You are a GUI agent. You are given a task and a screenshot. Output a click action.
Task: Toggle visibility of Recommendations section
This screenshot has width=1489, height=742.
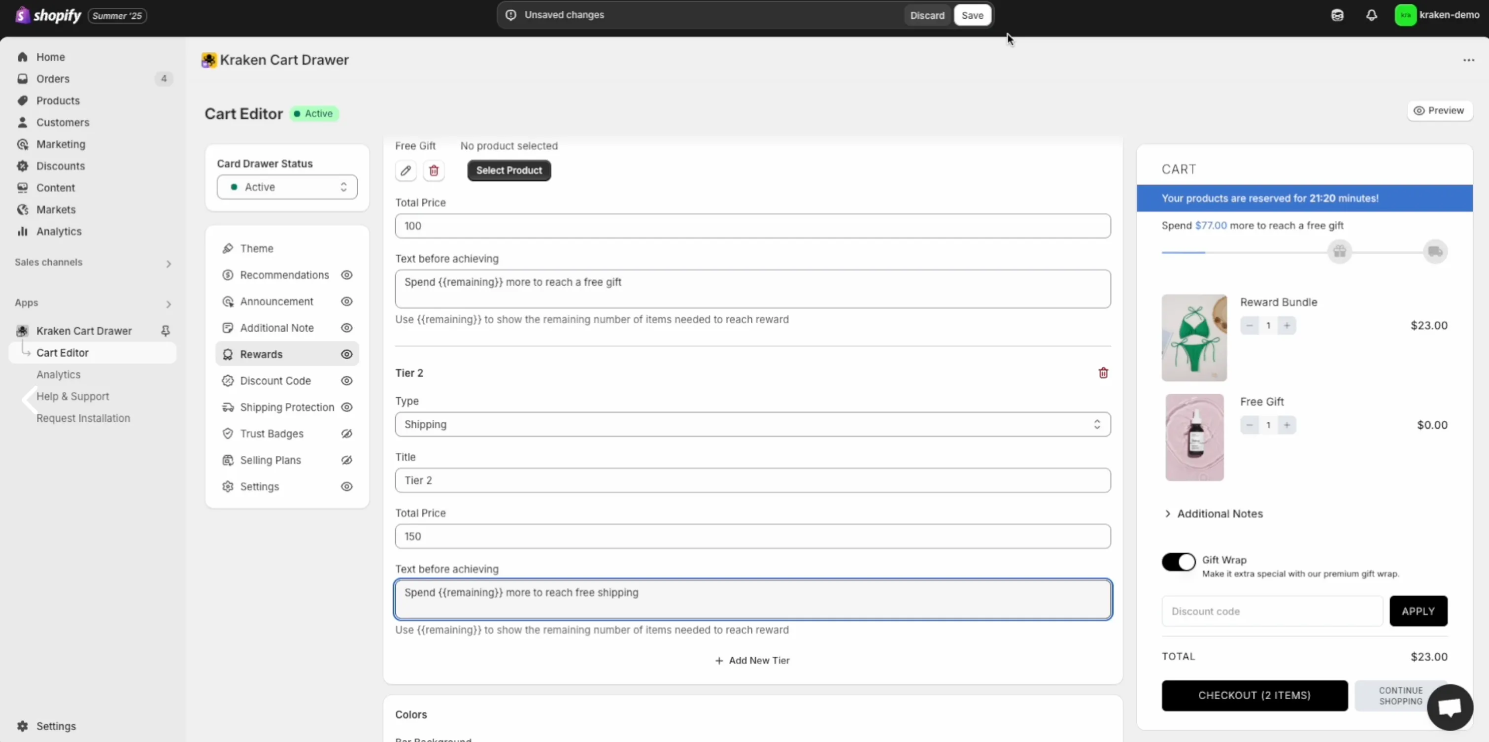pyautogui.click(x=346, y=275)
